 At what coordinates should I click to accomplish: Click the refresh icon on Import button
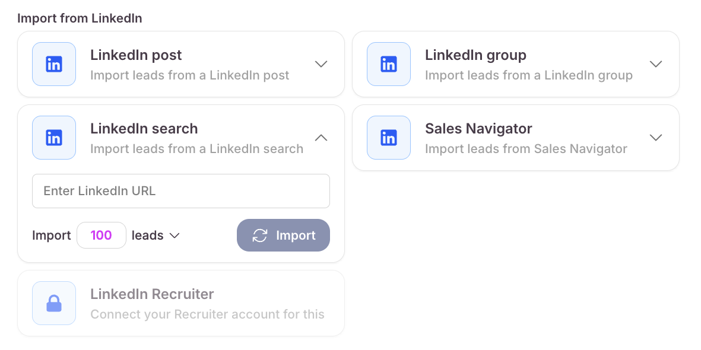tap(260, 236)
